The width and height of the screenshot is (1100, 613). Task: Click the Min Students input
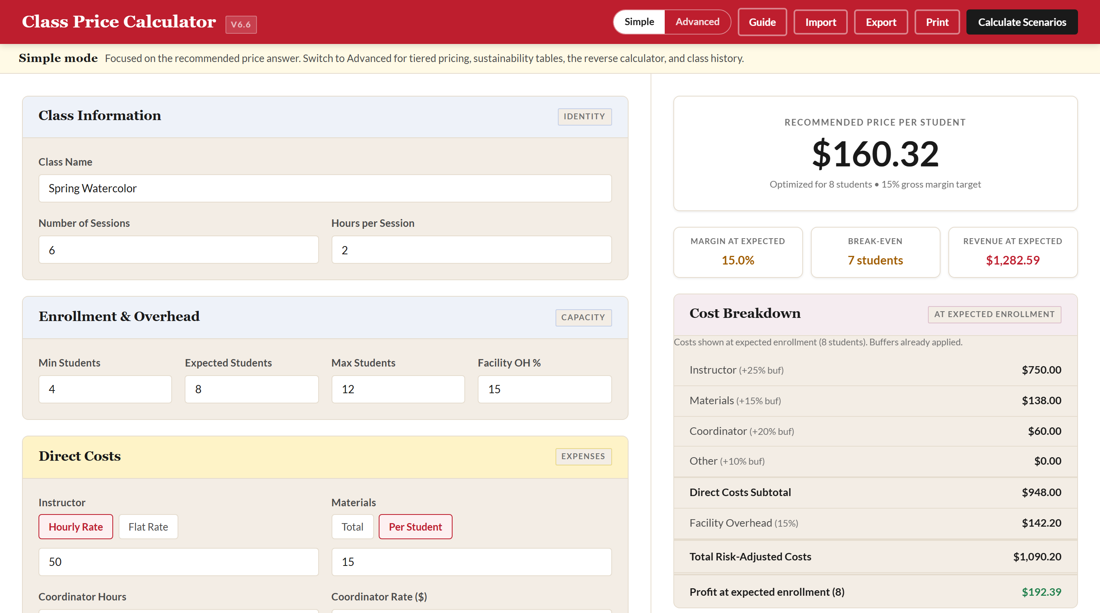105,389
